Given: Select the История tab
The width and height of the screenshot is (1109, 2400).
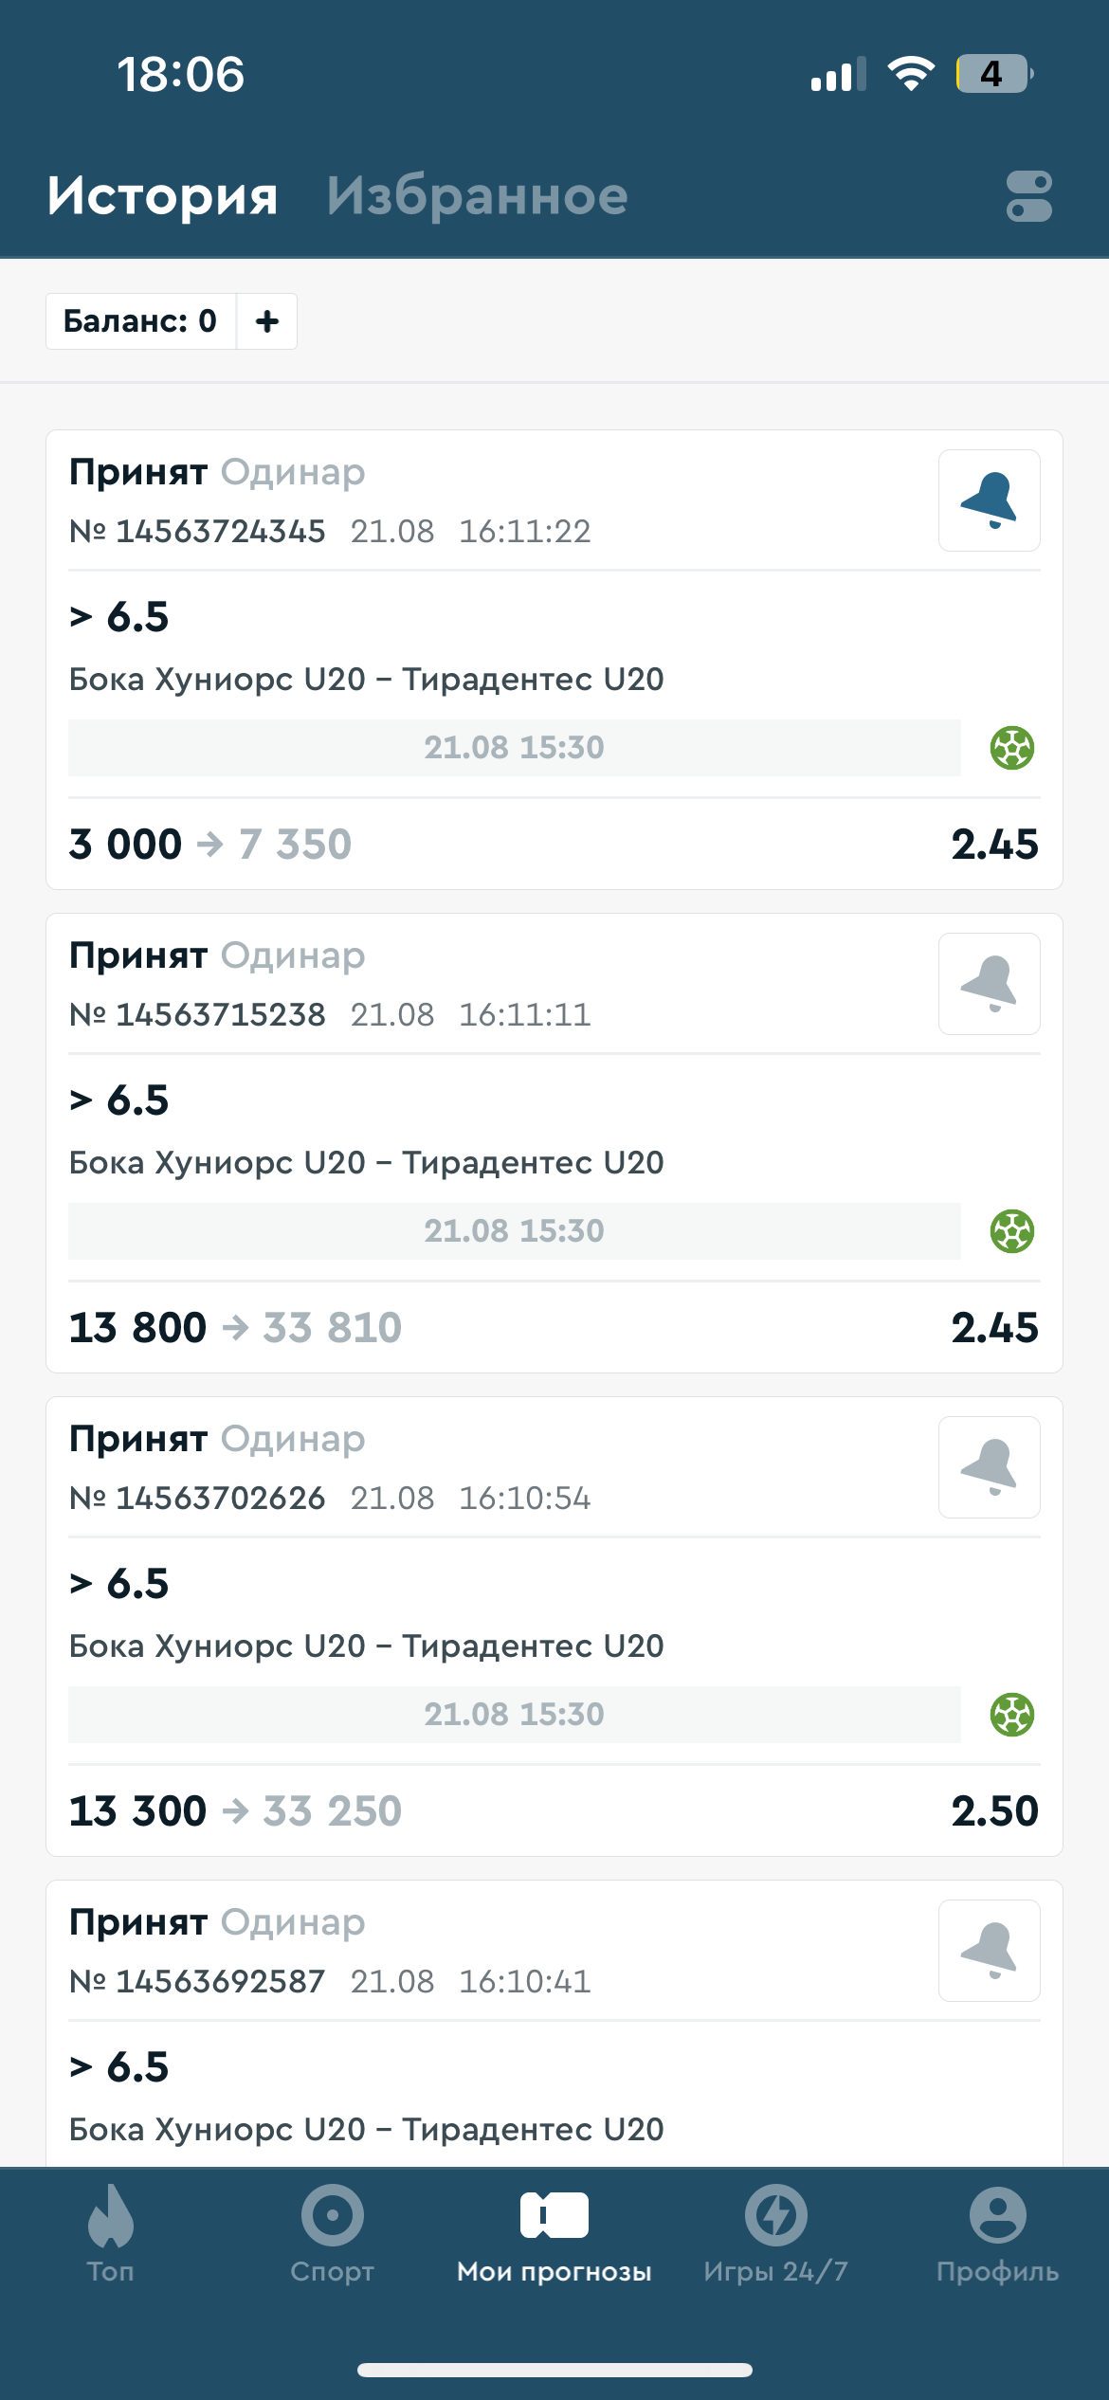Looking at the screenshot, I should coord(162,196).
